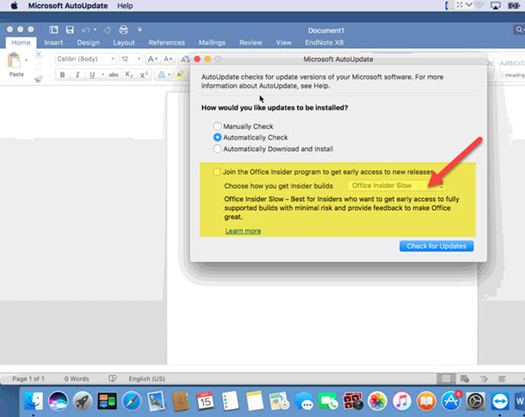Switch to Outline view icon
The height and width of the screenshot is (417, 525).
pyautogui.click(x=484, y=379)
